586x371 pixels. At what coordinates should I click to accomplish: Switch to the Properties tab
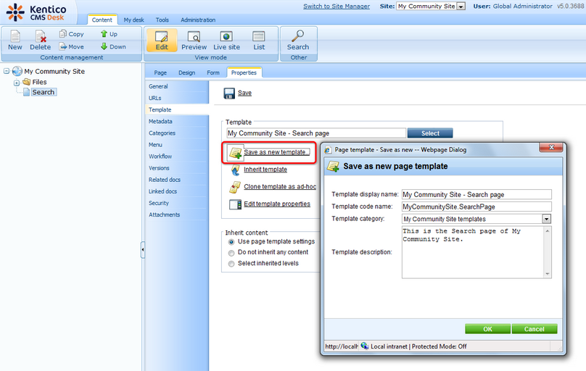(x=244, y=72)
